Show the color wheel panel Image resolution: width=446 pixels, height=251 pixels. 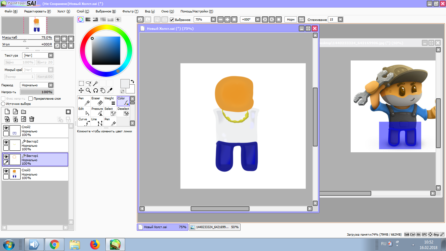tap(80, 20)
